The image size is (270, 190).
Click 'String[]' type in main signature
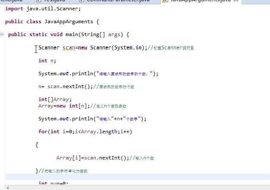tap(93, 34)
